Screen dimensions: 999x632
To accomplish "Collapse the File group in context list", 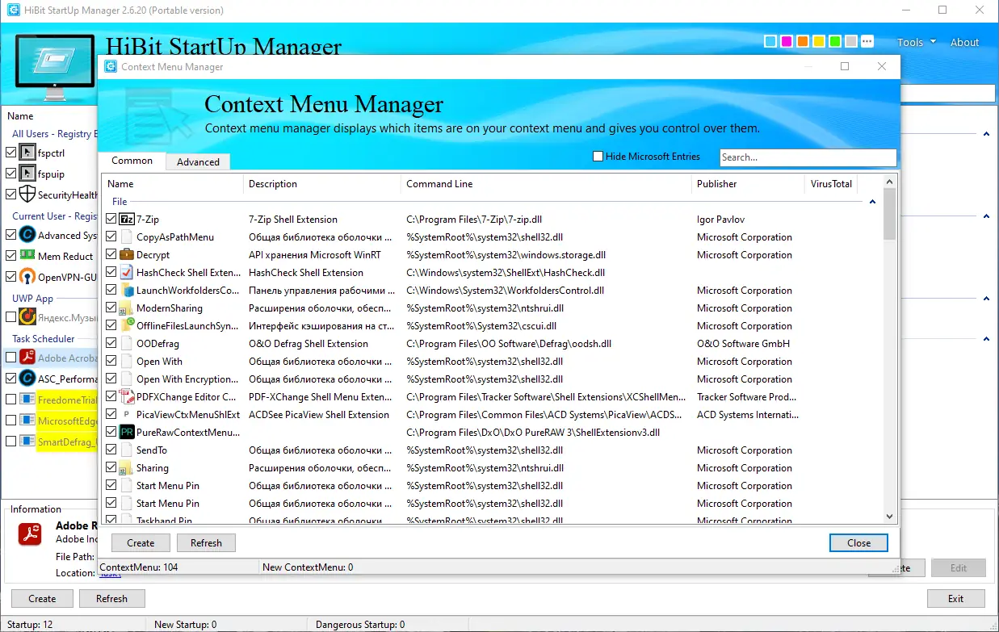I will click(x=873, y=202).
